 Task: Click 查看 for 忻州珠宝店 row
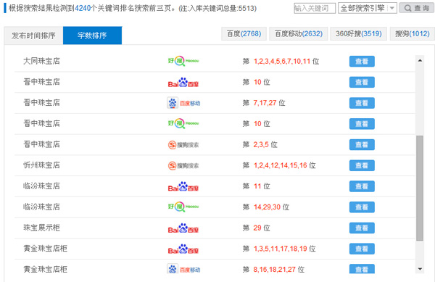[362, 165]
